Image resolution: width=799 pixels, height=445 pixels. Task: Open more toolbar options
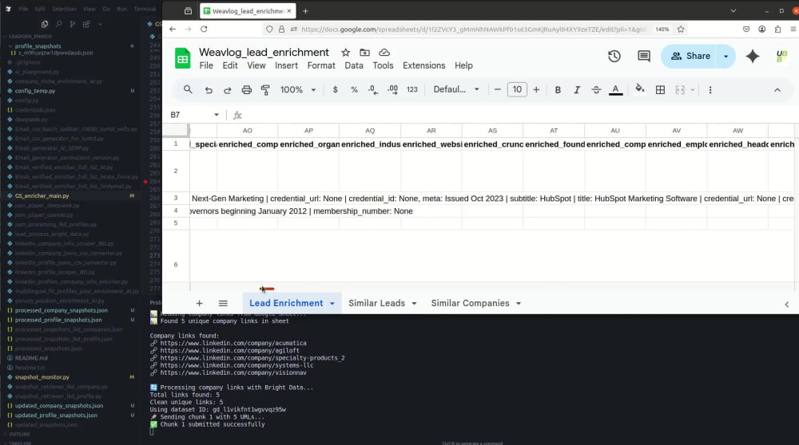(x=710, y=89)
